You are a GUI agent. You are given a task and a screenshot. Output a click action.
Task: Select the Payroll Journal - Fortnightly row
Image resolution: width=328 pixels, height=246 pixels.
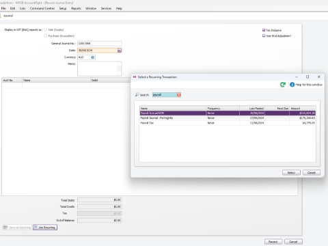(x=228, y=118)
